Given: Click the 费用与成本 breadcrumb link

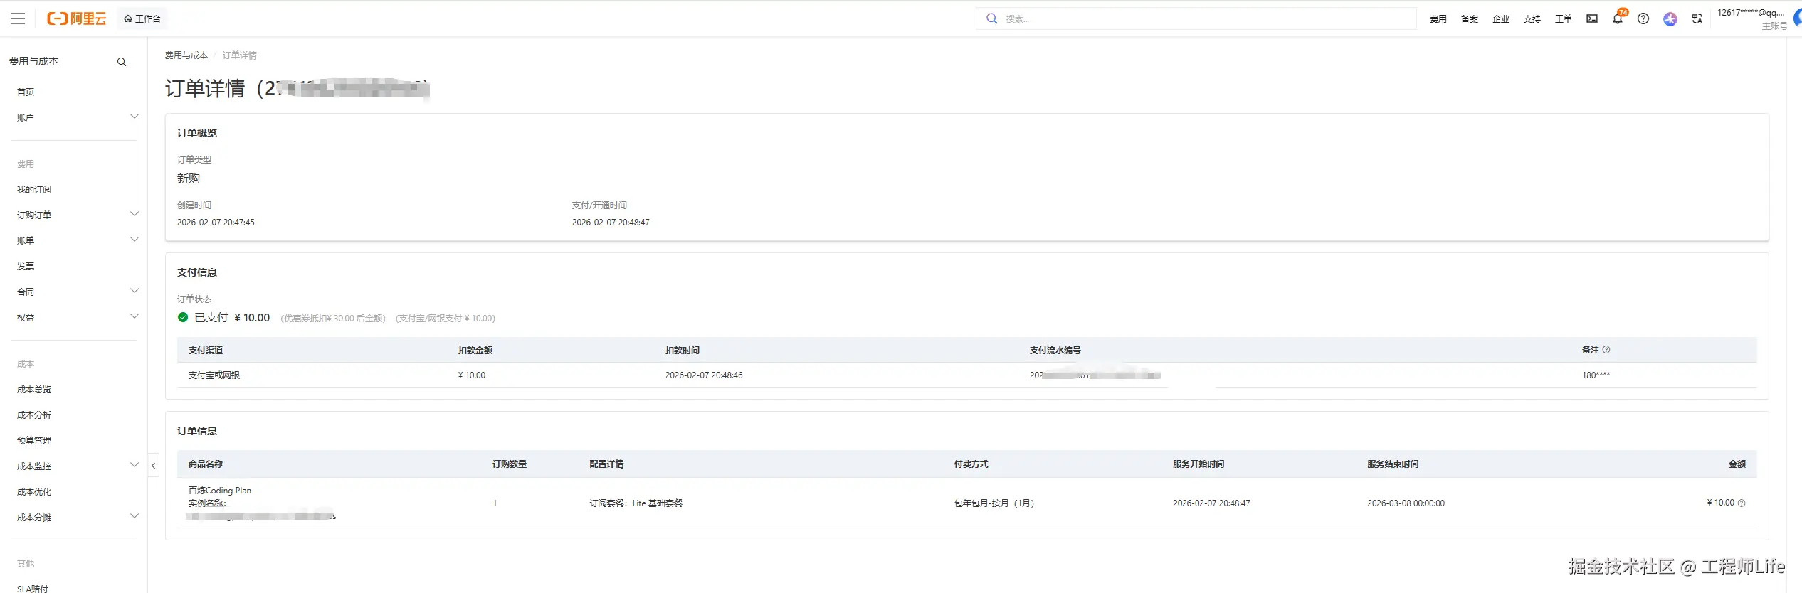Looking at the screenshot, I should tap(186, 55).
